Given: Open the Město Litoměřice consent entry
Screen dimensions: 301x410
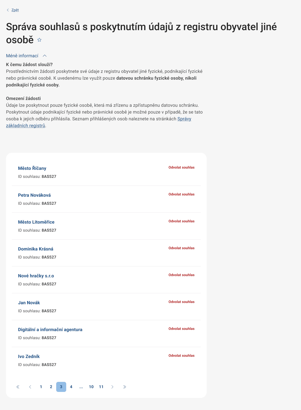Looking at the screenshot, I should point(36,222).
